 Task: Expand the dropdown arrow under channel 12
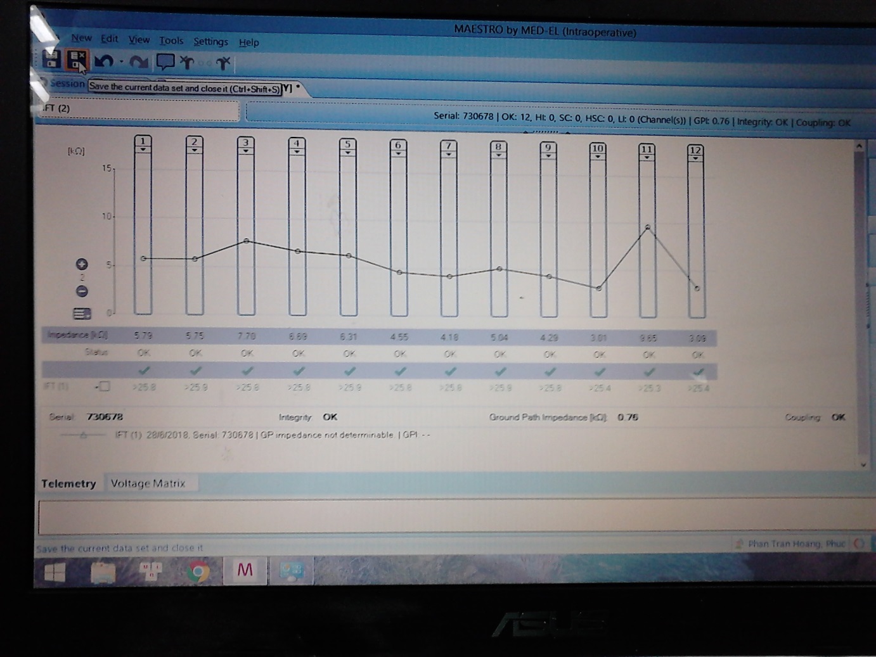(x=695, y=158)
